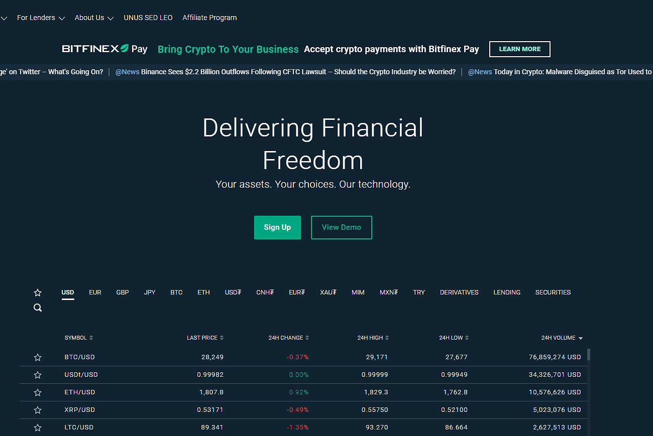The width and height of the screenshot is (653, 436).
Task: Select the ETH market tab
Action: coord(203,293)
